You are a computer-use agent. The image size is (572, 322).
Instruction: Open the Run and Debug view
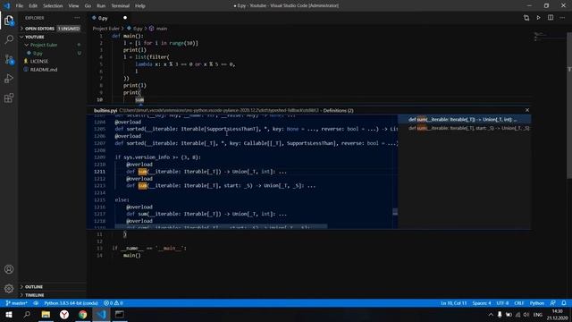tap(9, 79)
